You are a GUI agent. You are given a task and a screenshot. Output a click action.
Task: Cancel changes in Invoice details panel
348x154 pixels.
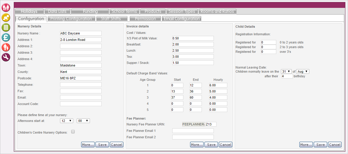[x=226, y=145]
